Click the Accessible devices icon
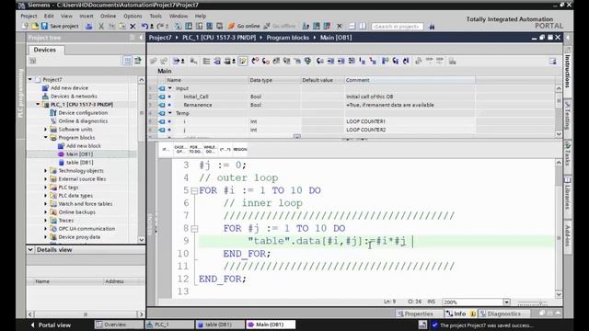589x331 pixels. point(306,26)
